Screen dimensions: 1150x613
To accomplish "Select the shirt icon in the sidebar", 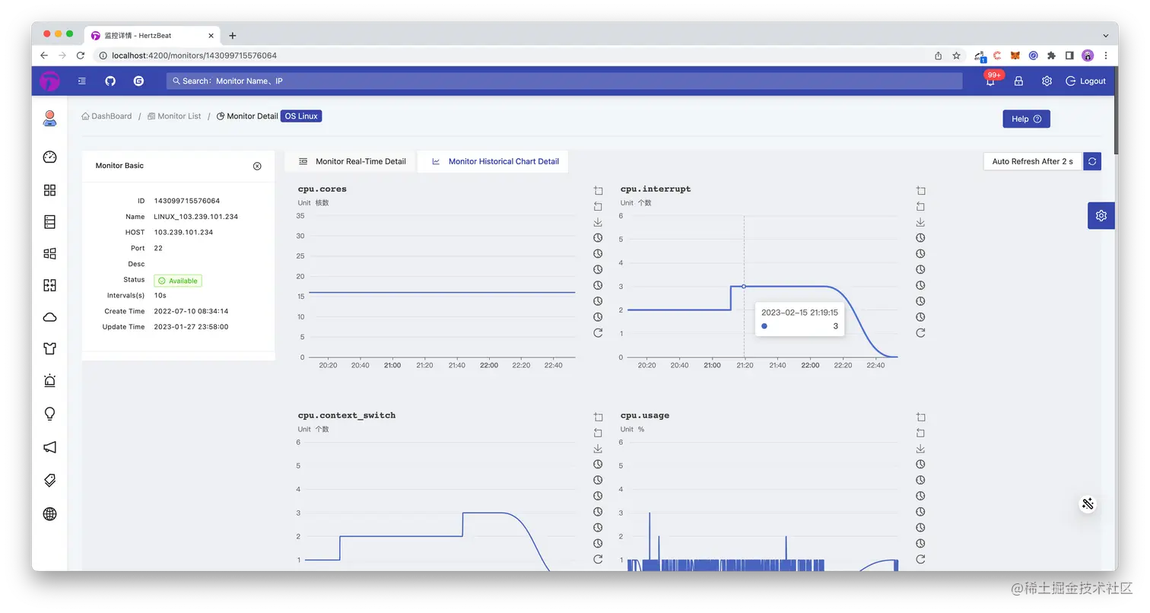I will point(49,349).
